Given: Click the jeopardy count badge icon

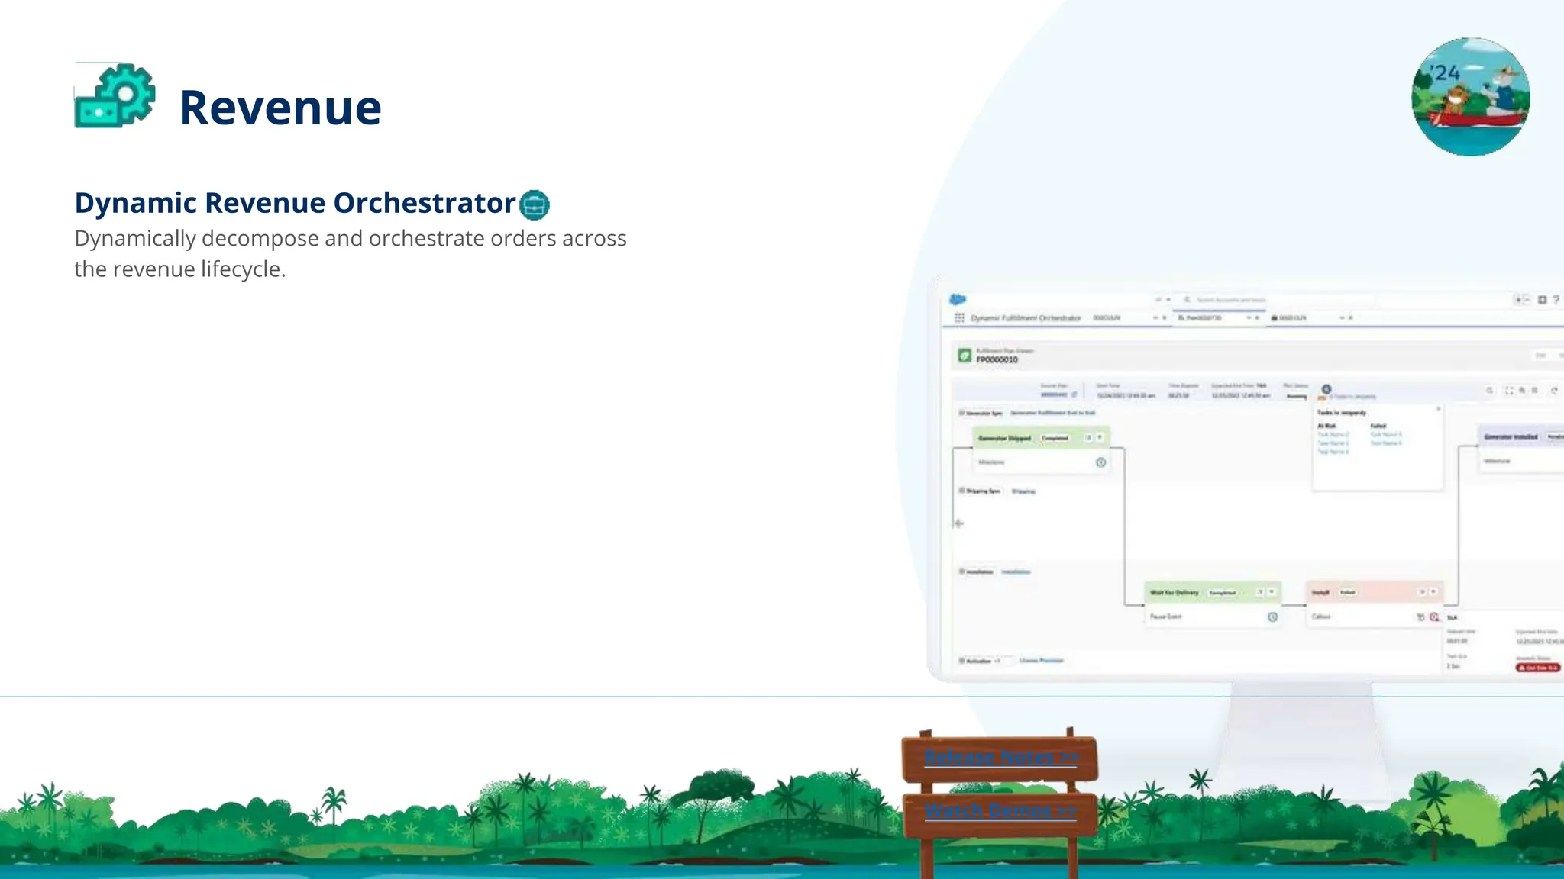Looking at the screenshot, I should click(1326, 389).
